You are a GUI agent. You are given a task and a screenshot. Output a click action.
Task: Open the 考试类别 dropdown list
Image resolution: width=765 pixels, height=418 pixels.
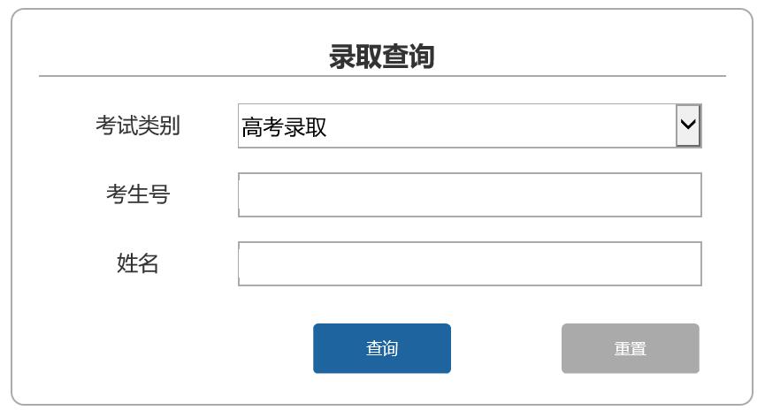[470, 125]
